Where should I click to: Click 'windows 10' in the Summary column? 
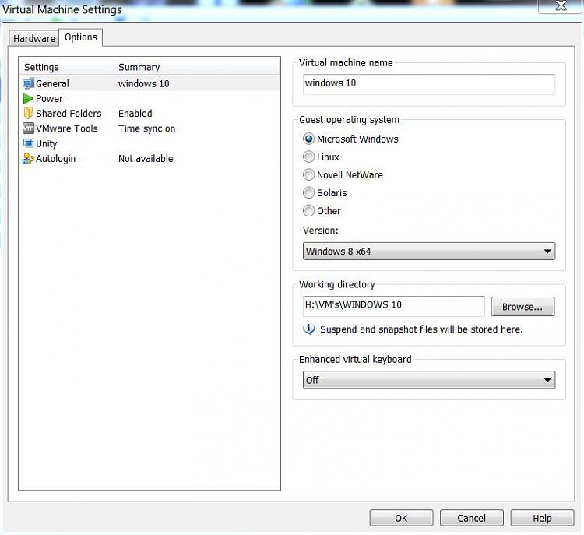[x=144, y=84]
